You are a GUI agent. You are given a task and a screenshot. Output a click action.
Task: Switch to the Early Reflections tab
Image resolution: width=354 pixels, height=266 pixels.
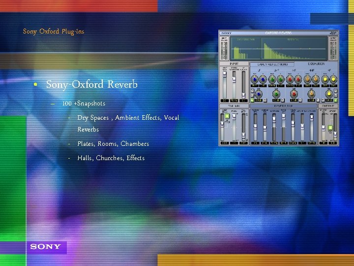[272, 65]
